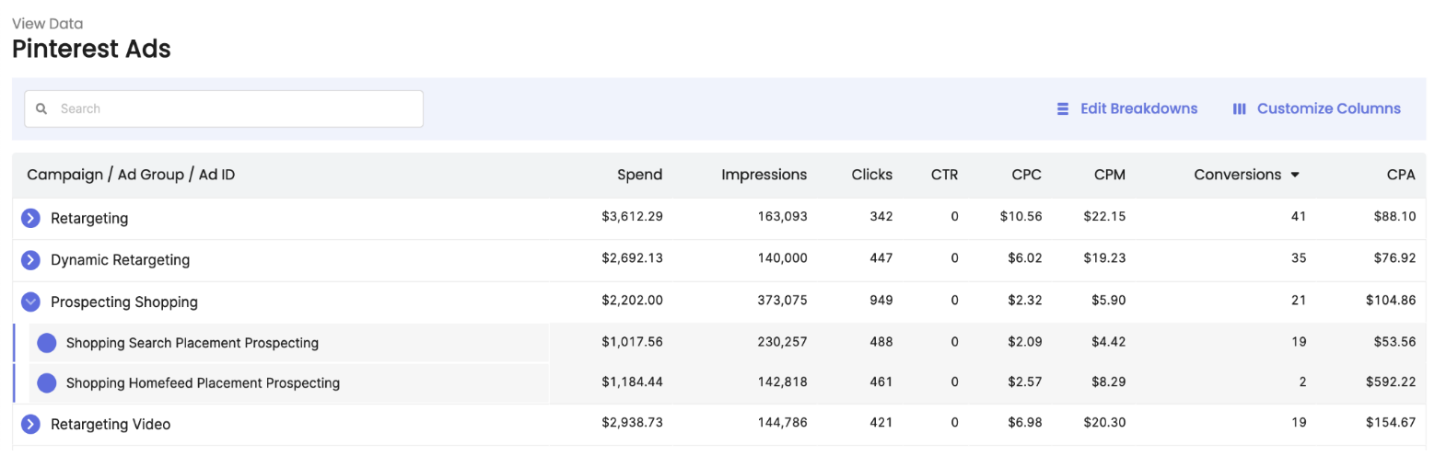Click the 230,257 impressions value
Screen dimensions: 1435x467
coord(782,341)
